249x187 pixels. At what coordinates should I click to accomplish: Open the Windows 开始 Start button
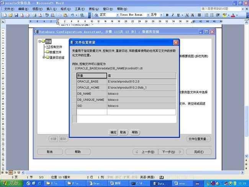[x=11, y=184]
